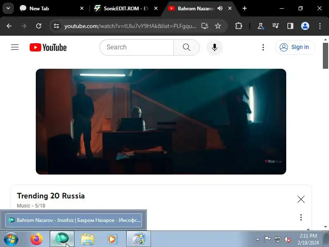Open the Extensions puzzle-piece menu
This screenshot has height=247, width=329.
(x=239, y=26)
